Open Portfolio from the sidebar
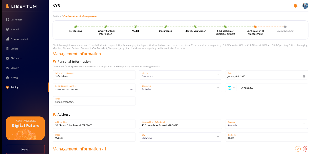 [x=15, y=29]
